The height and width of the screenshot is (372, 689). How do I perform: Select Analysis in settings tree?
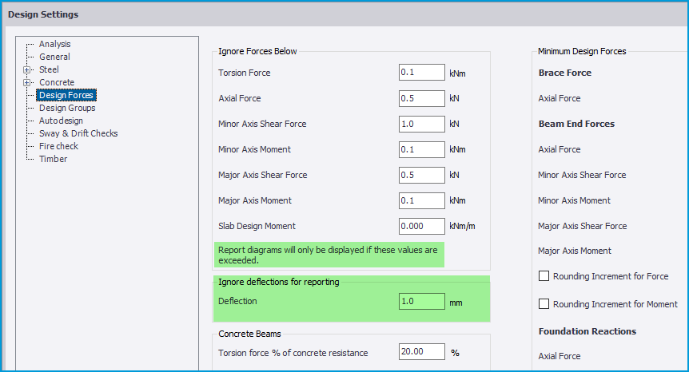coord(54,44)
